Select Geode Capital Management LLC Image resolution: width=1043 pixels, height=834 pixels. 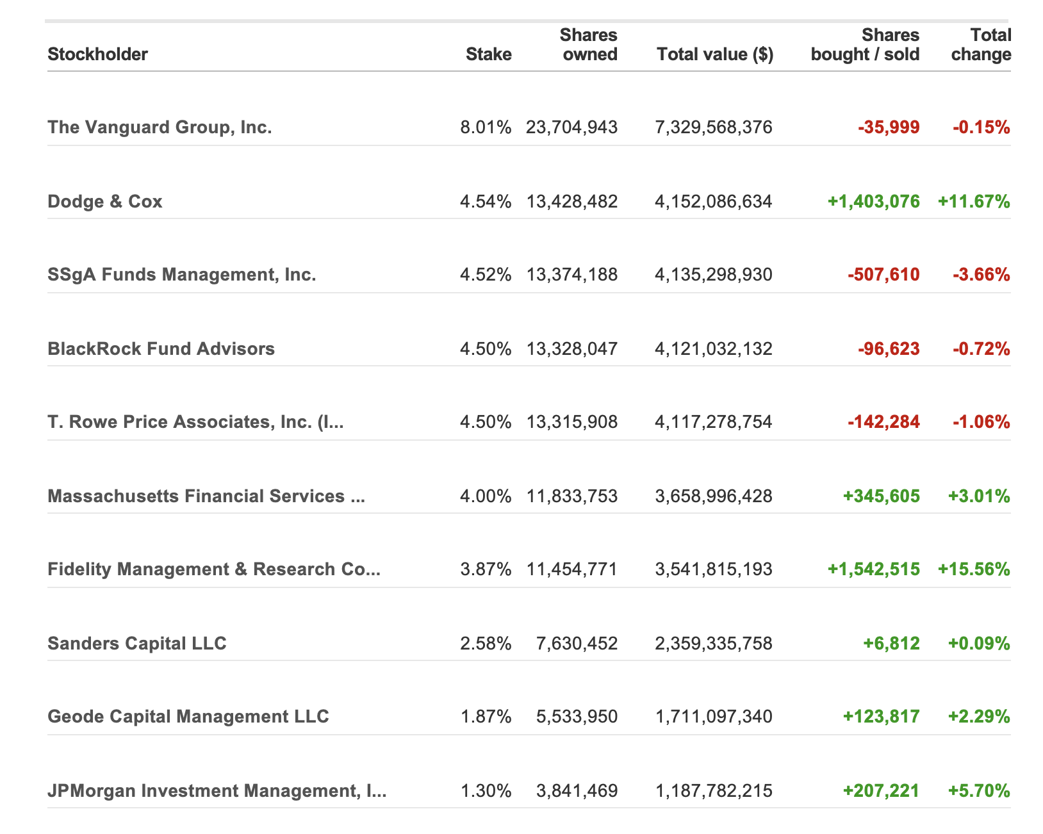[188, 717]
